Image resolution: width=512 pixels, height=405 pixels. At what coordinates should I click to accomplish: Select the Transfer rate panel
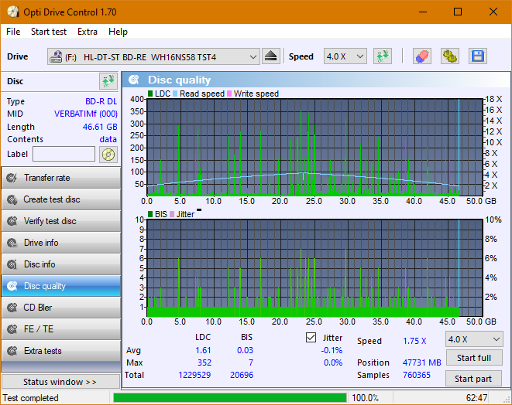pos(61,178)
